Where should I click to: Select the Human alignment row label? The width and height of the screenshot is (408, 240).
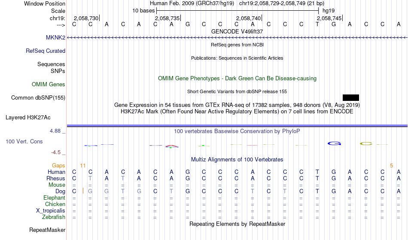(56, 172)
